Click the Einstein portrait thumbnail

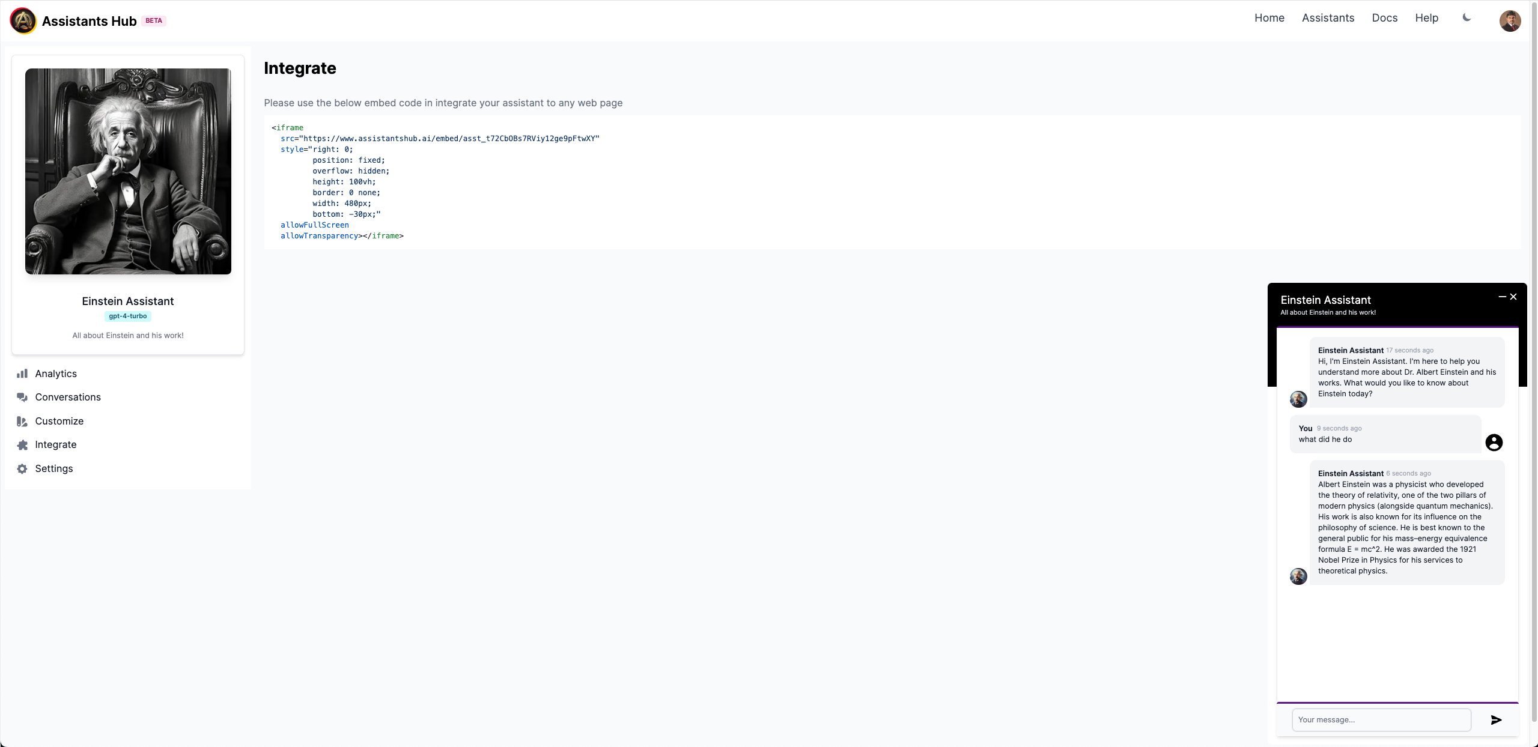[128, 171]
